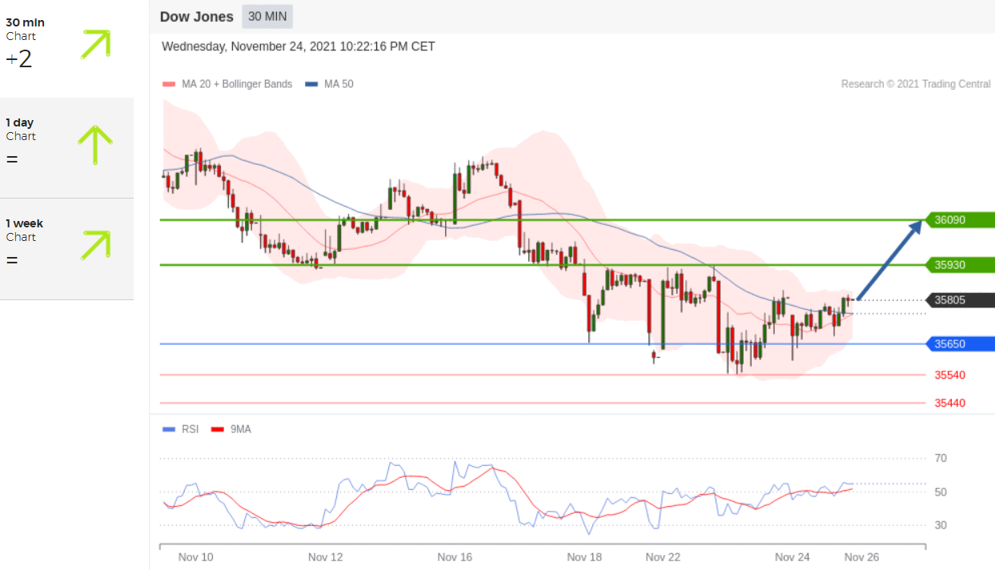This screenshot has width=995, height=570.
Task: Select the 1 day chart panel
Action: point(66,148)
